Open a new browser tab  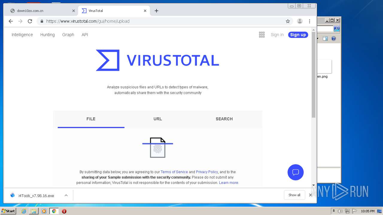click(x=156, y=11)
